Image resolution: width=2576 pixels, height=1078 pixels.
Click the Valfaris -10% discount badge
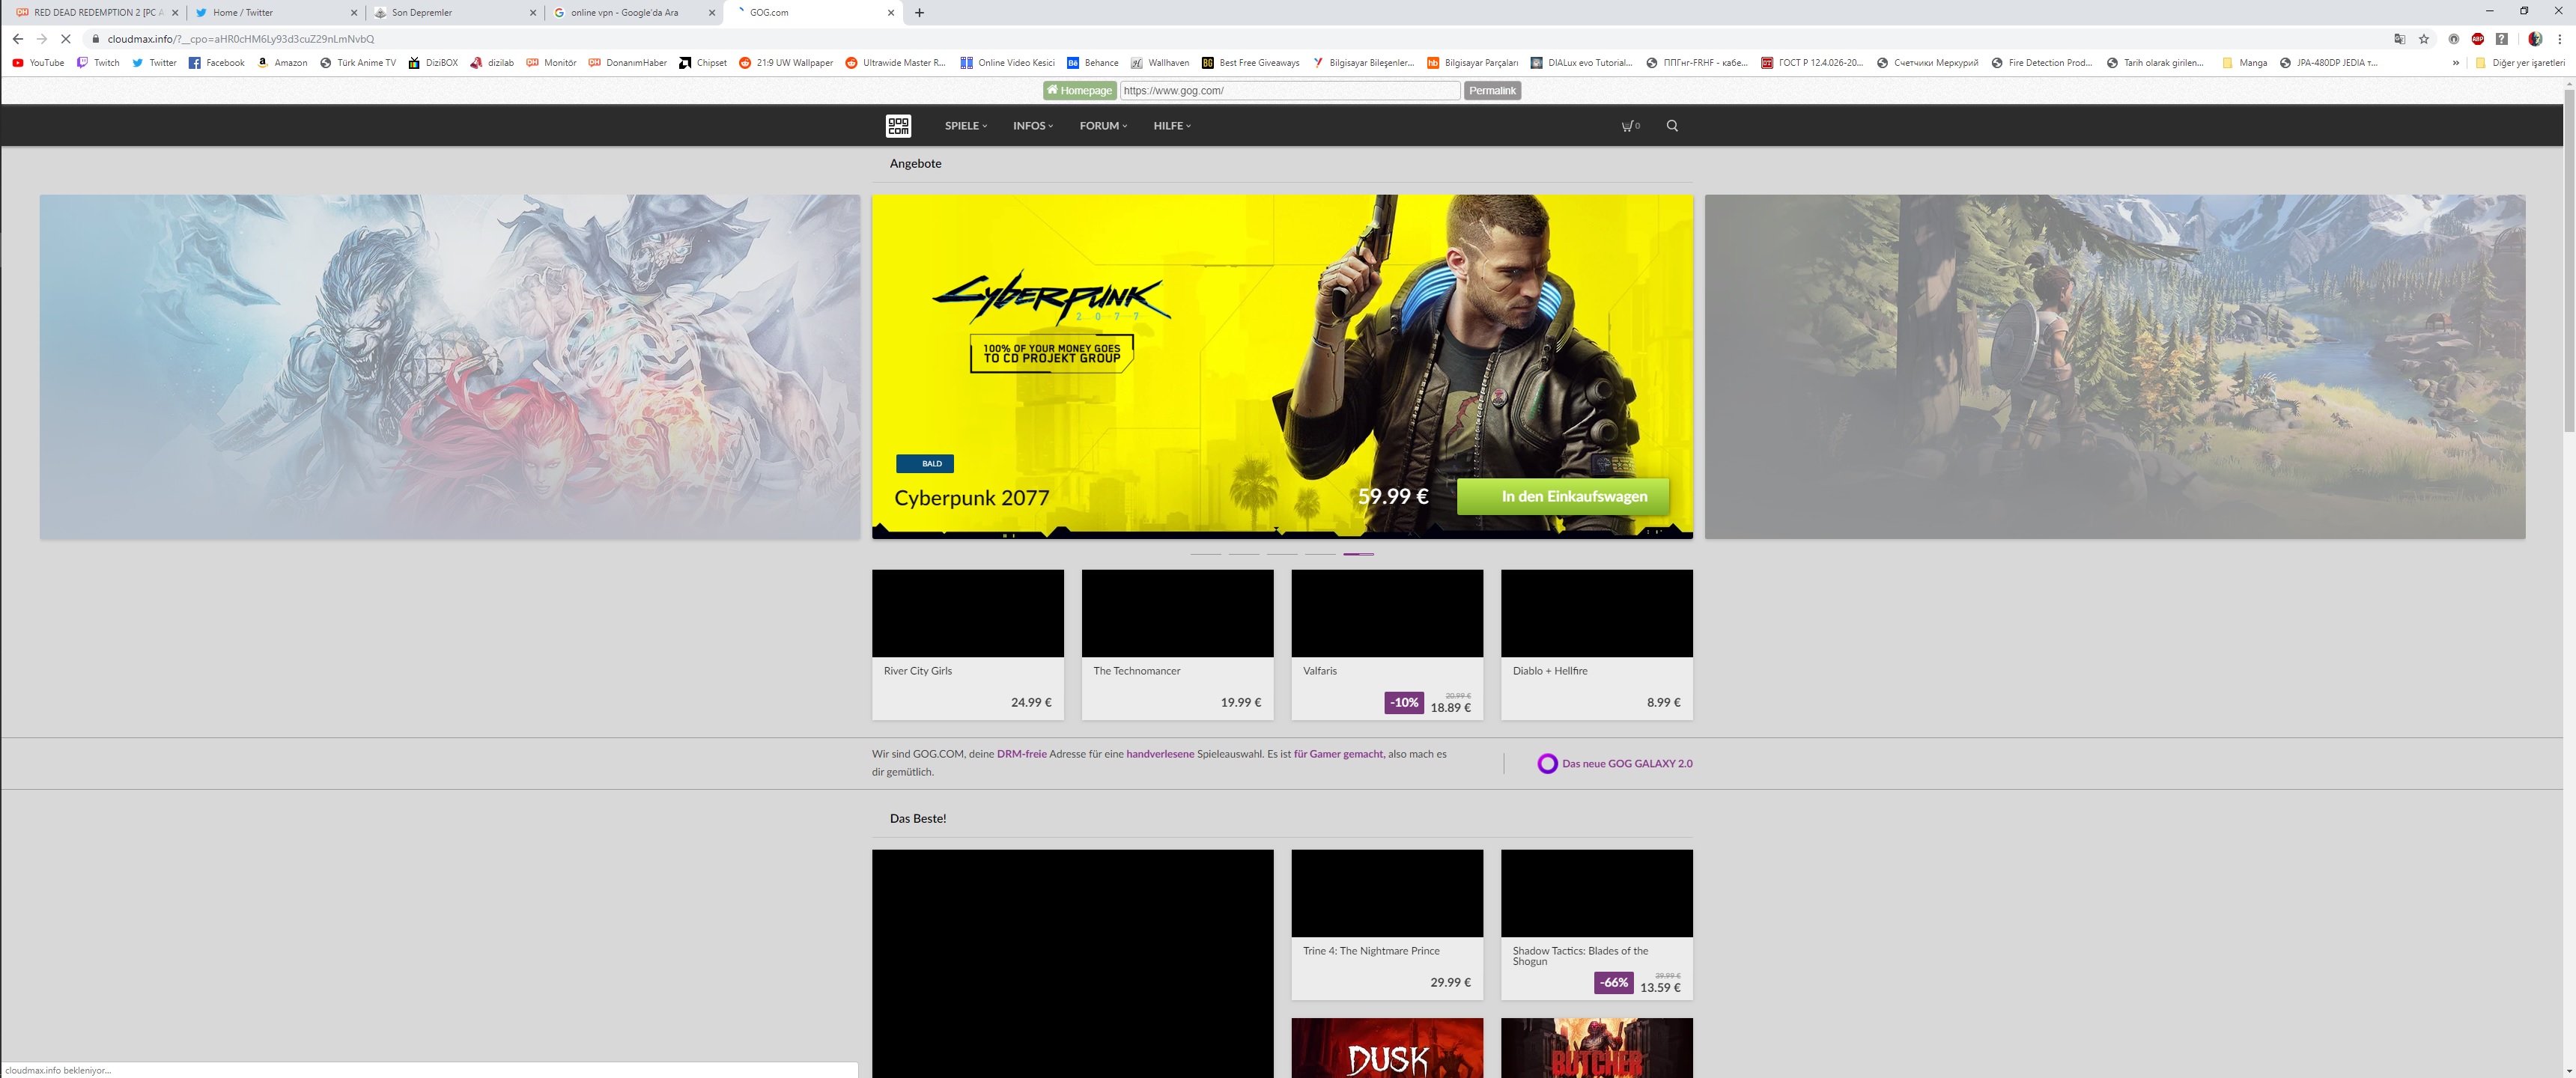(x=1404, y=703)
